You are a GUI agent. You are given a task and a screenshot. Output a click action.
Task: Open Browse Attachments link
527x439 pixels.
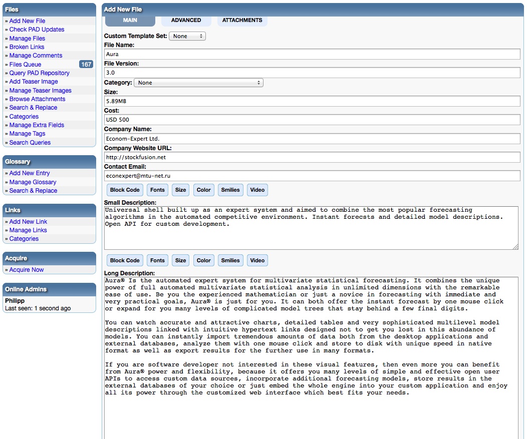point(37,99)
